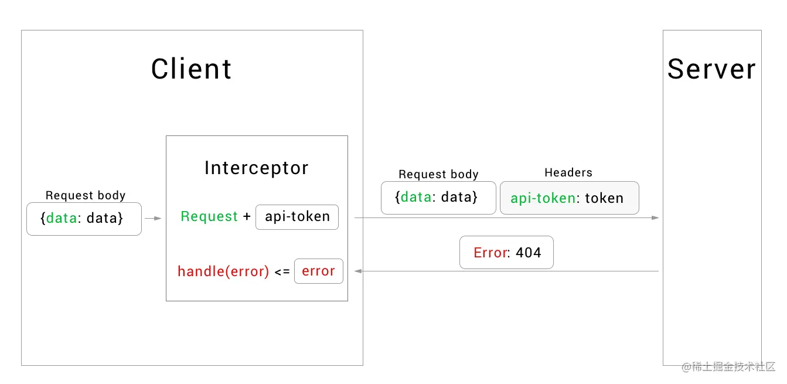Screen dimensions: 787x384
Task: Click the red handle(error) text
Action: (223, 271)
